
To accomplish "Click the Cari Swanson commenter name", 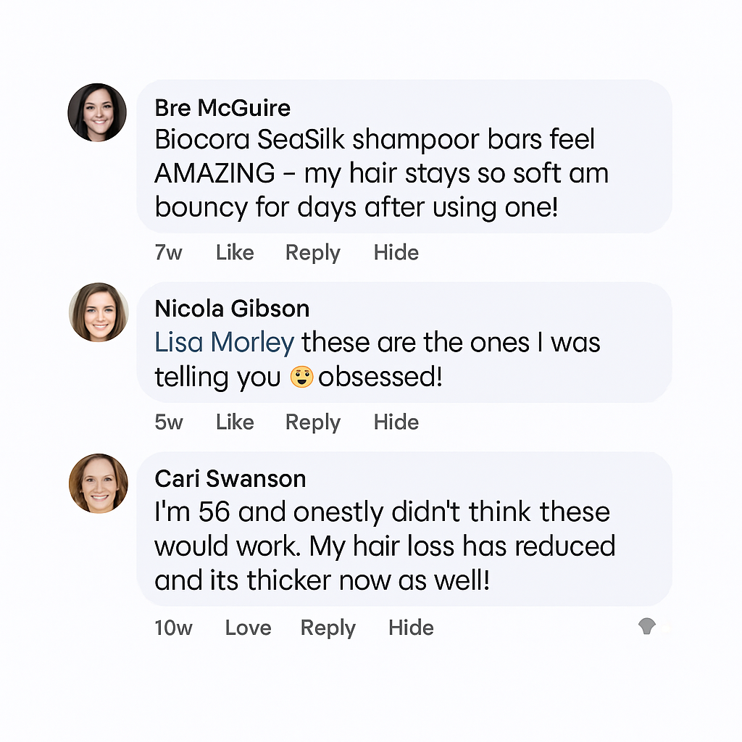I will tap(230, 479).
